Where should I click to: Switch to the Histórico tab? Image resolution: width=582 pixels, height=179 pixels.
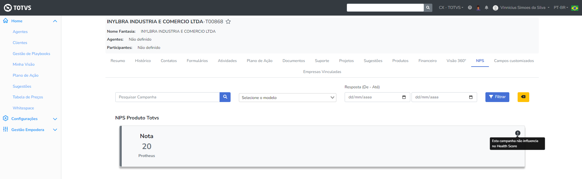point(143,61)
